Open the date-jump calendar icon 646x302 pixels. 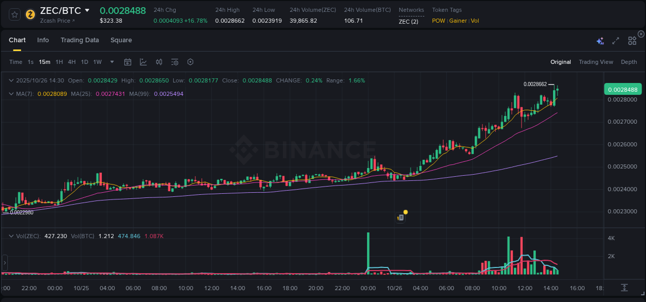[x=128, y=61]
